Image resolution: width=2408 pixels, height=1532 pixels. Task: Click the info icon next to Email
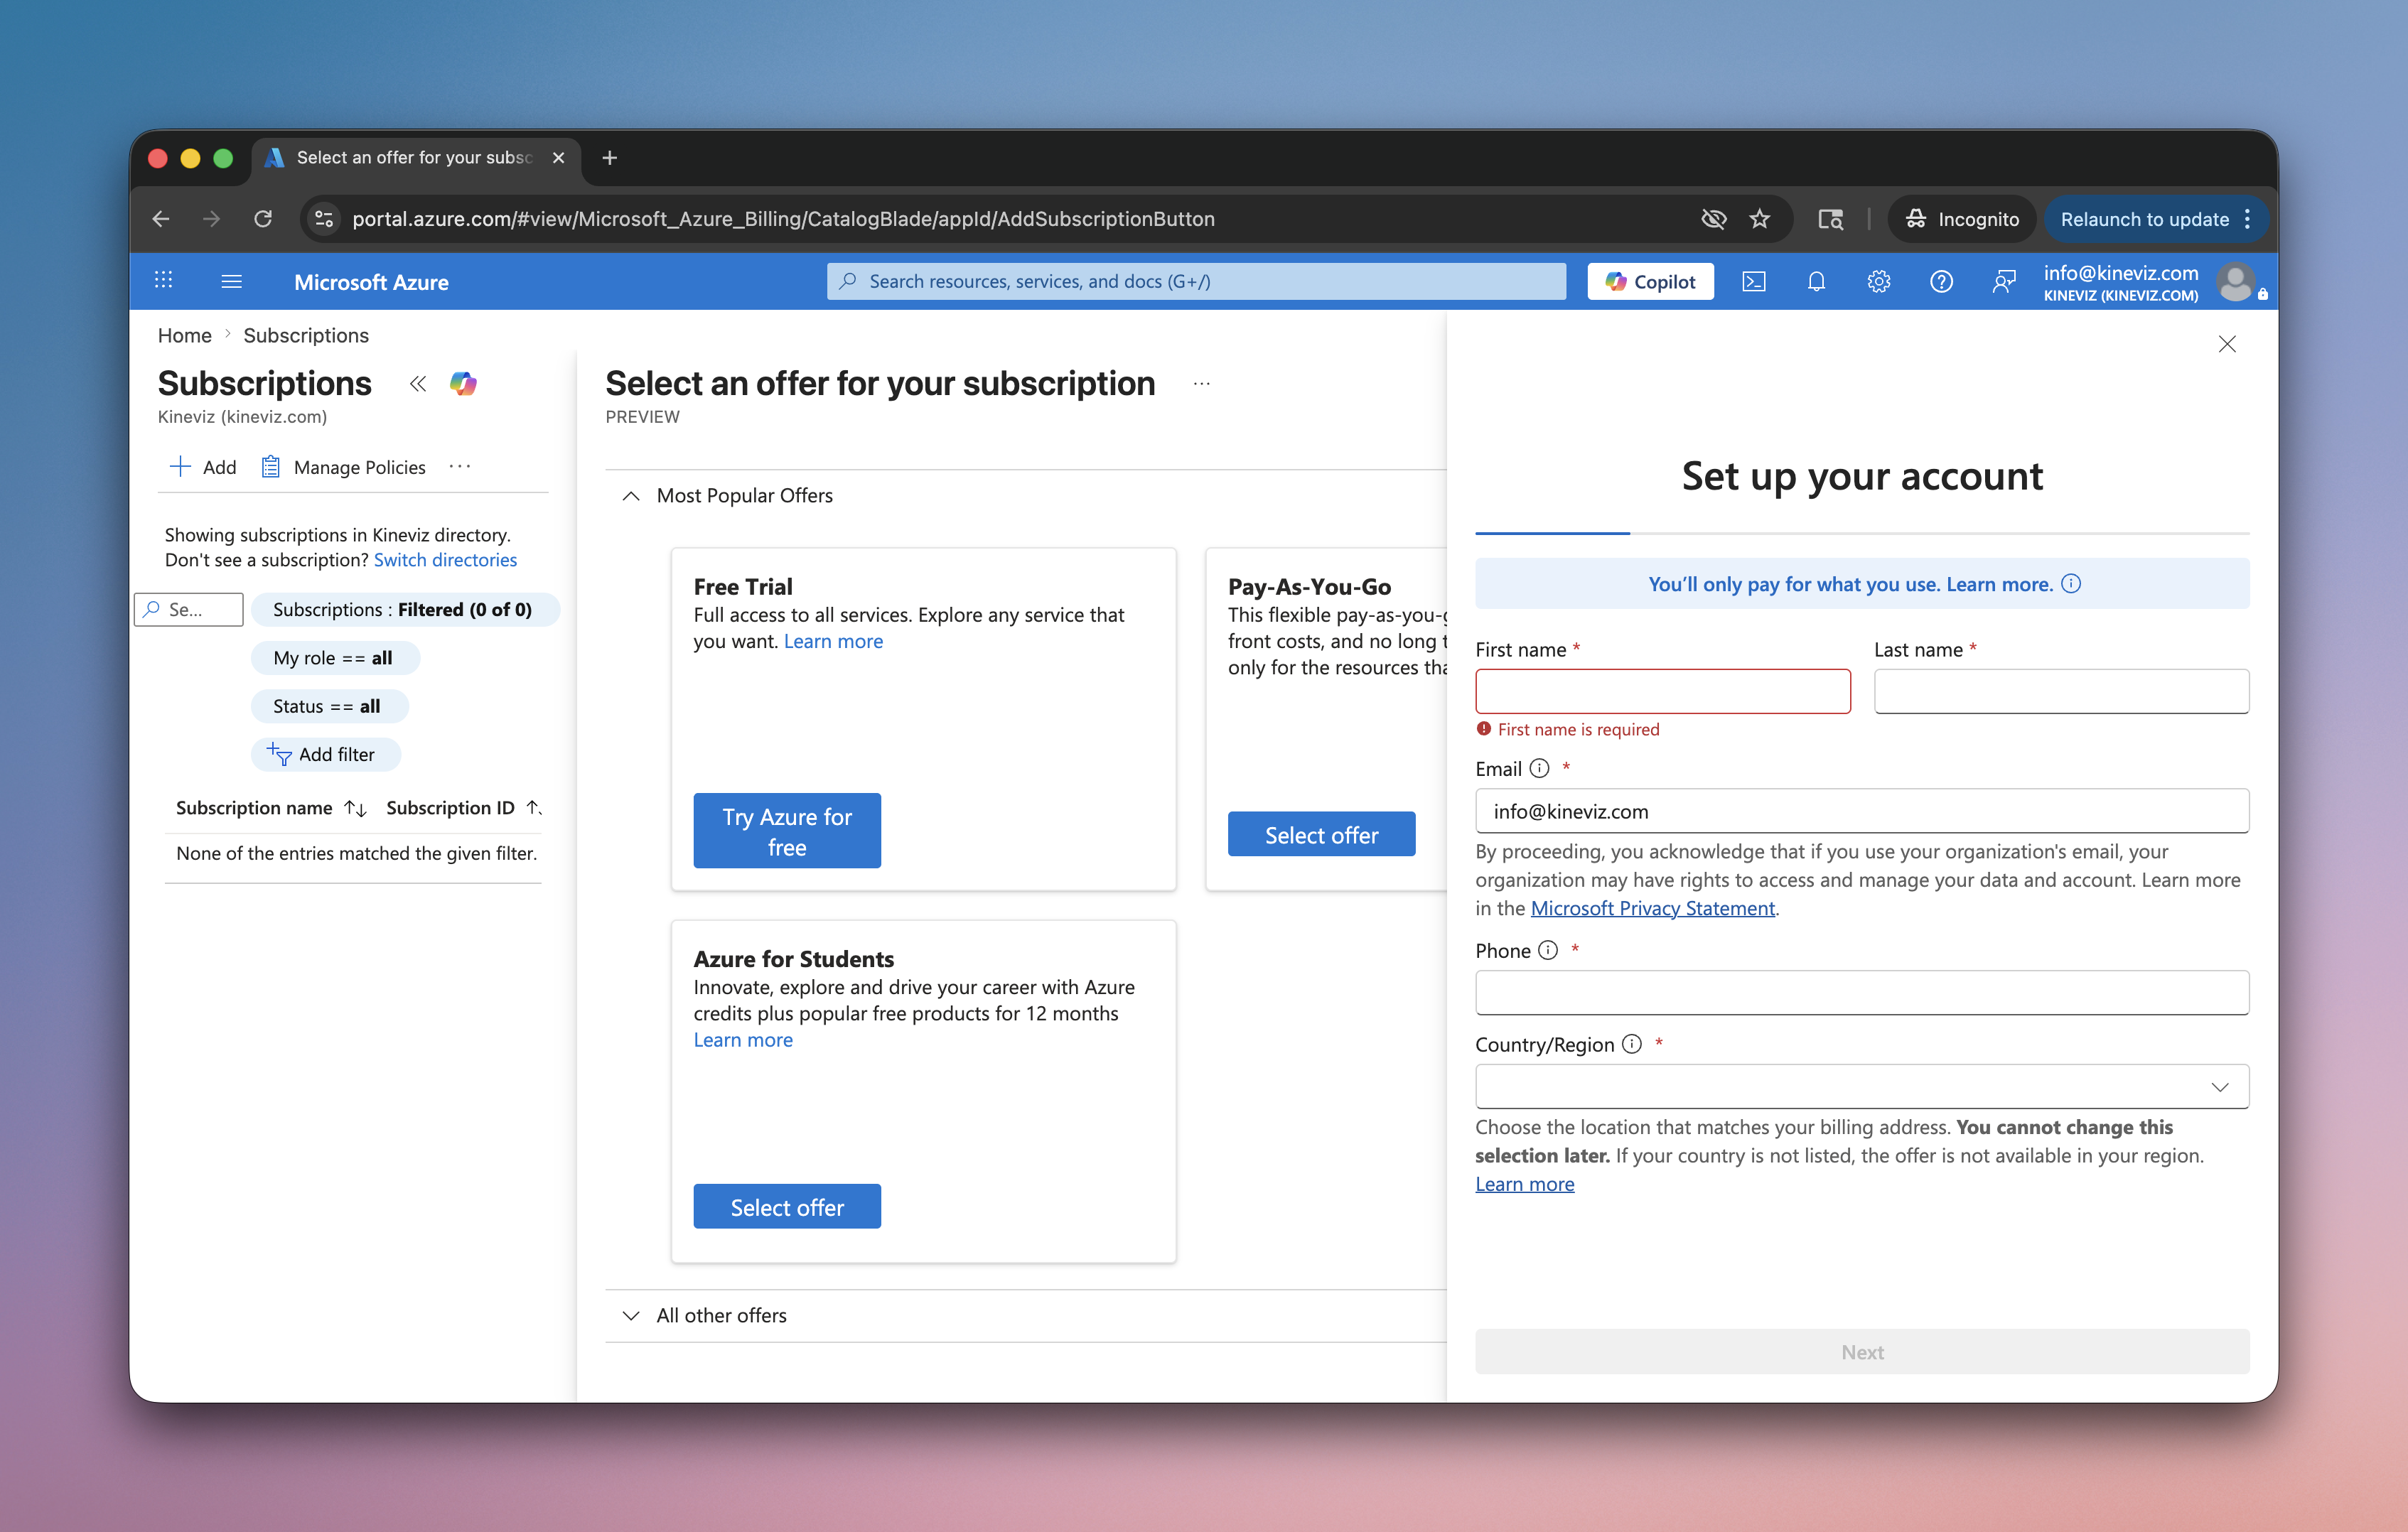pyautogui.click(x=1540, y=768)
